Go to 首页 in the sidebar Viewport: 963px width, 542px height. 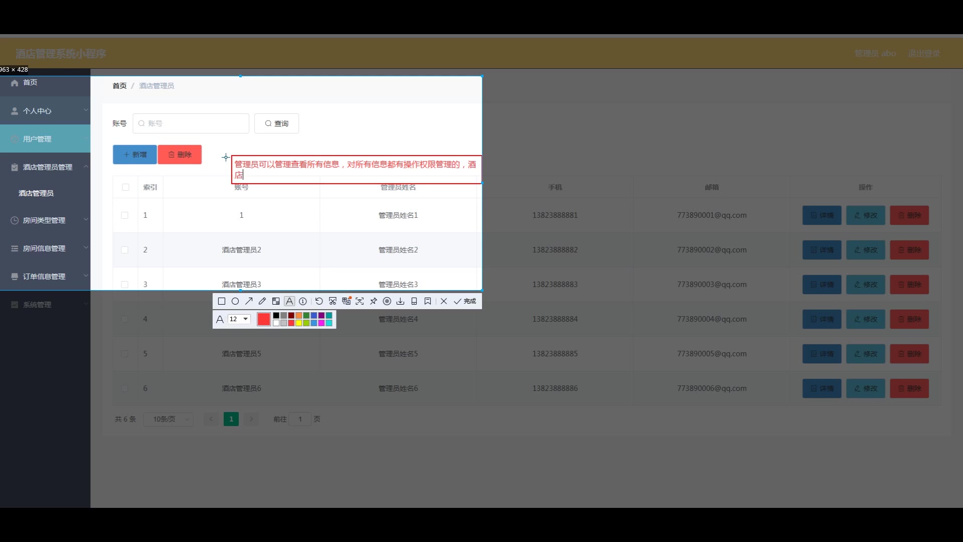30,82
